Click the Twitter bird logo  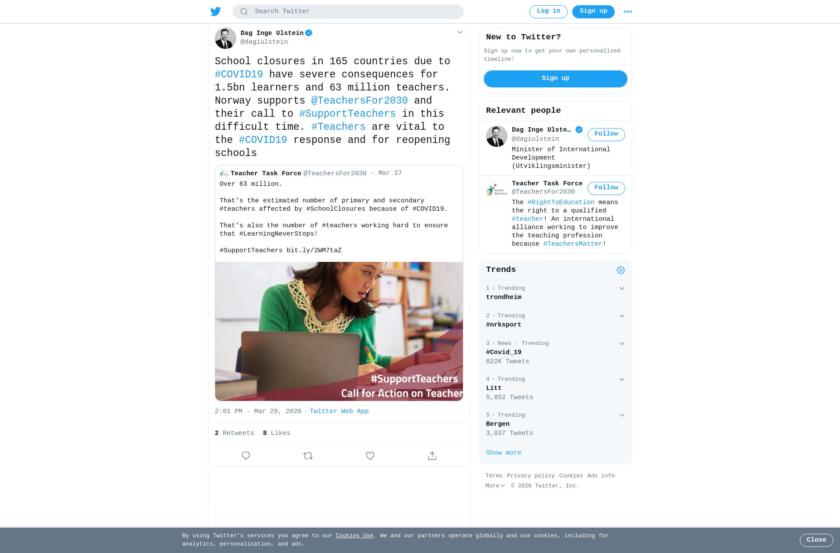[x=215, y=11]
